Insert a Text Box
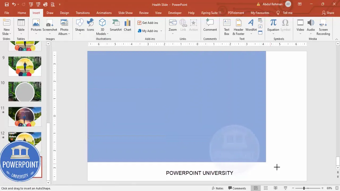The height and width of the screenshot is (191, 340). [x=227, y=27]
